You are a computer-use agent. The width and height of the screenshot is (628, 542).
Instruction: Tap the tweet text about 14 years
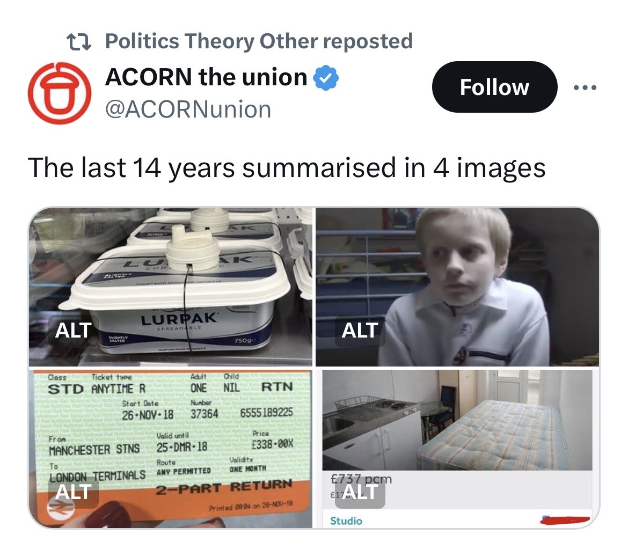(287, 168)
